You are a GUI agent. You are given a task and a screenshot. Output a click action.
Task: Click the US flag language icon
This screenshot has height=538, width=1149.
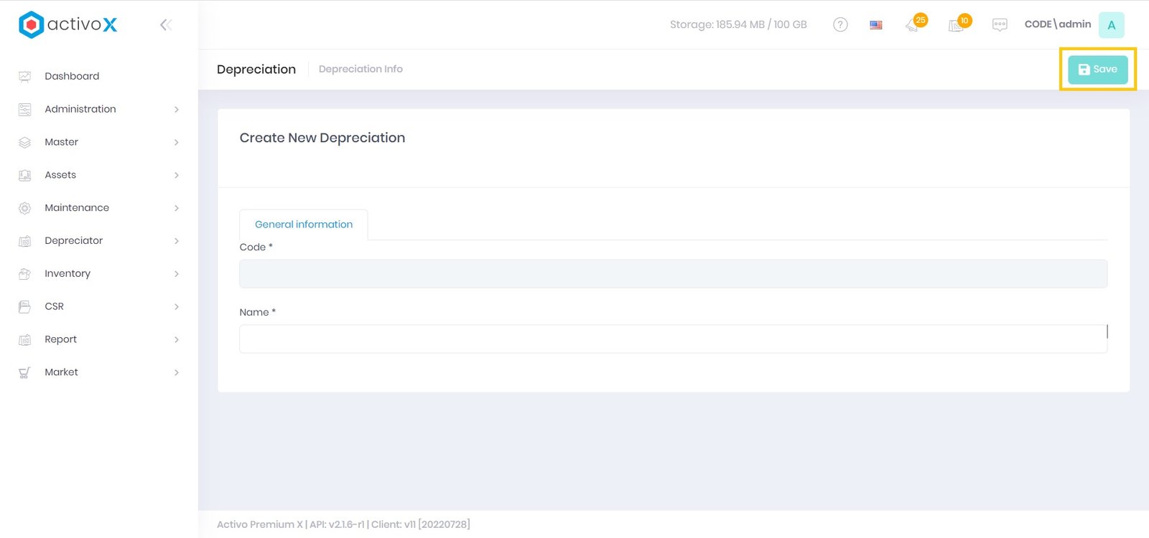pos(876,25)
